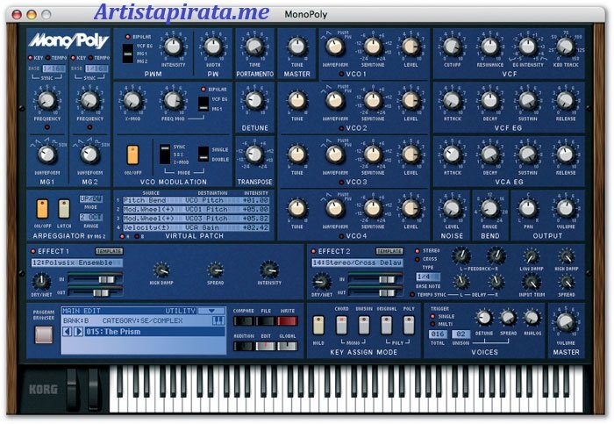Click the Voices Analog knob
The width and height of the screenshot is (614, 424).
click(x=532, y=318)
